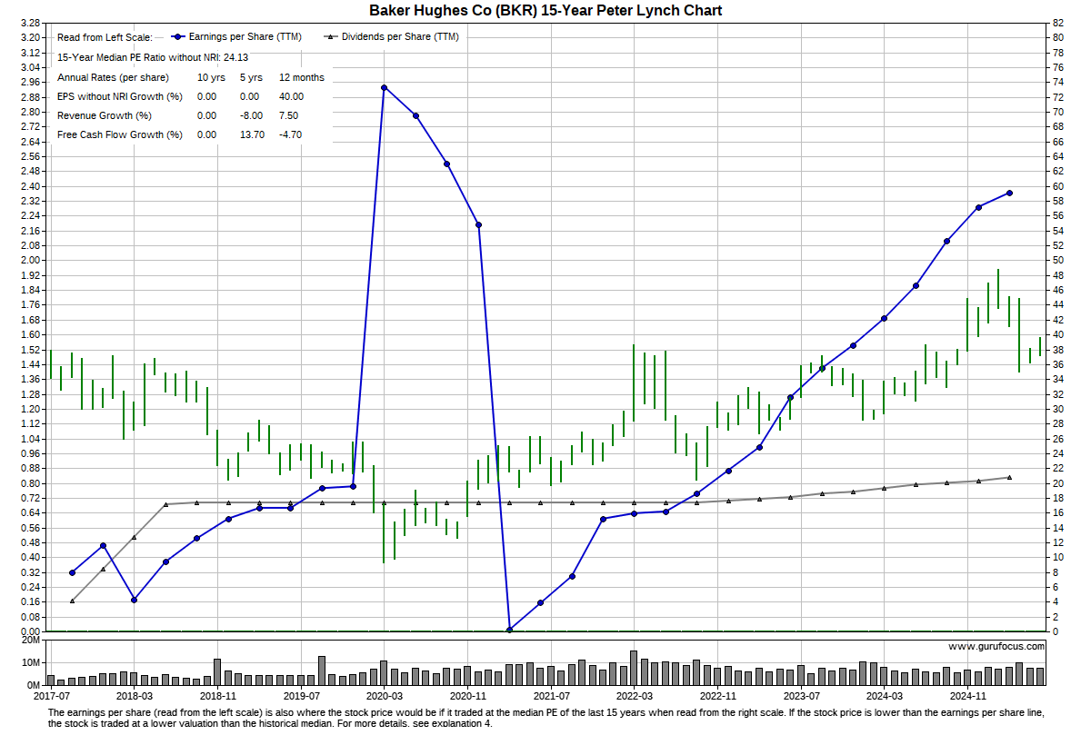
Task: Click the 40 right scale label
Action: pyautogui.click(x=1058, y=335)
